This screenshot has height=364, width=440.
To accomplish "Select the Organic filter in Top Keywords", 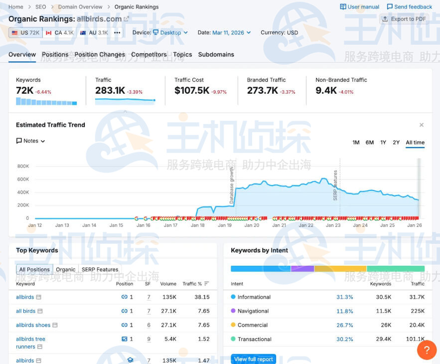I will [x=66, y=269].
